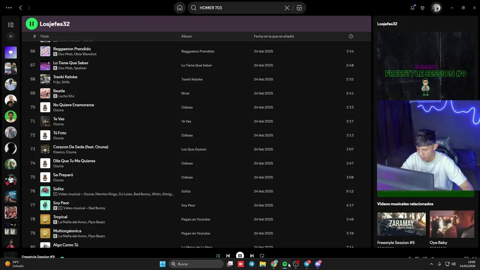480x270 pixels.
Task: Clear the search text with the X
Action: (x=287, y=7)
